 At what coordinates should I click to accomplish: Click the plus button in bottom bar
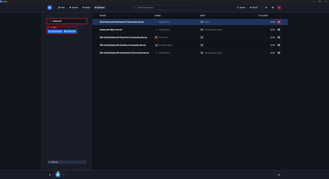click(63, 175)
